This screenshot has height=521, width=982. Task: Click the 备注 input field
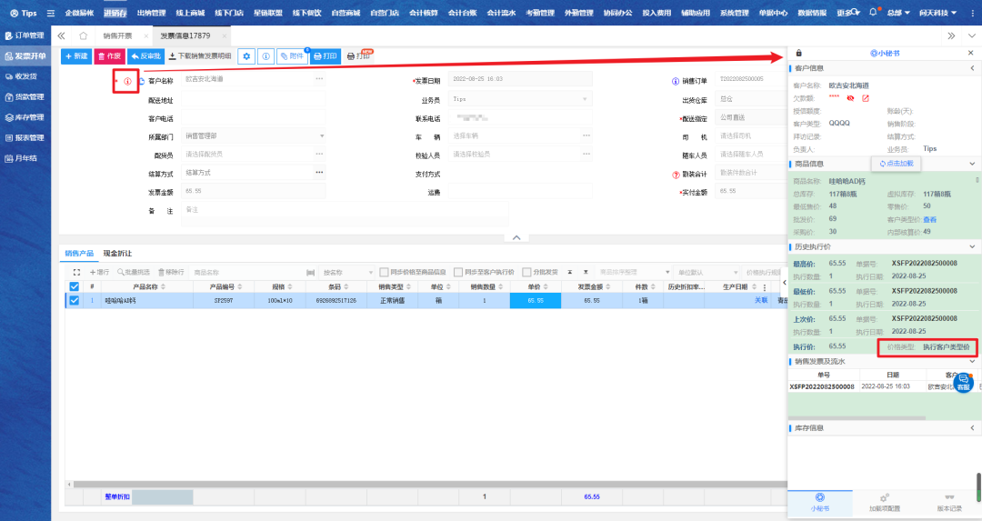coord(346,213)
